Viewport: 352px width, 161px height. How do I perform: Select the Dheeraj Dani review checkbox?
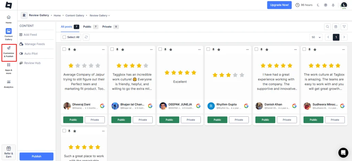click(64, 49)
